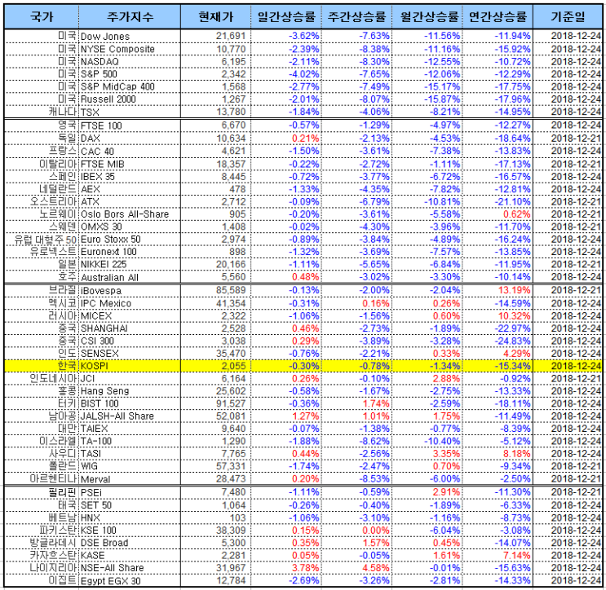The height and width of the screenshot is (590, 606).
Task: Select the S&P 500 index name cell
Action: (130, 73)
